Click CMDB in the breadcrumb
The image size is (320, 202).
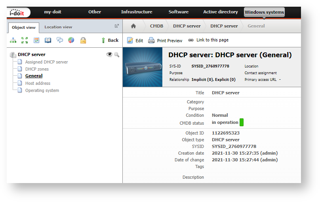point(156,26)
